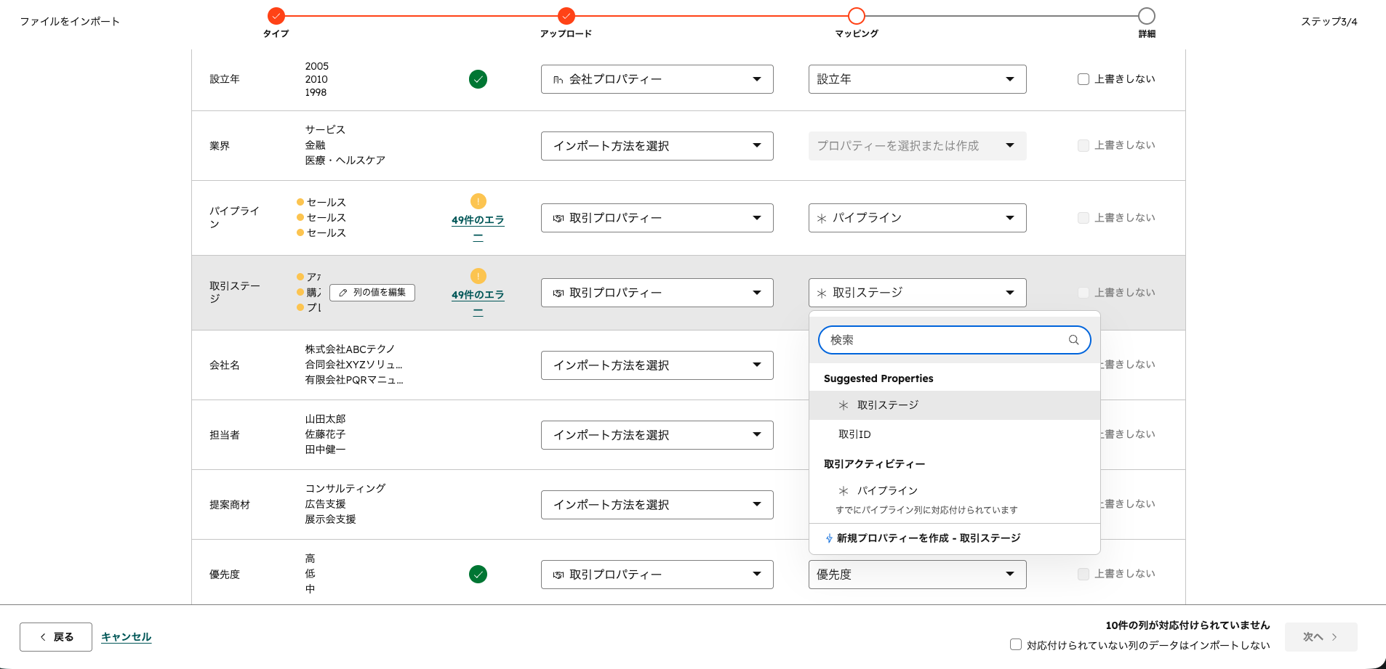Viewport: 1386px width, 669px height.
Task: Open the 設立年 property dropdown
Action: [x=917, y=79]
